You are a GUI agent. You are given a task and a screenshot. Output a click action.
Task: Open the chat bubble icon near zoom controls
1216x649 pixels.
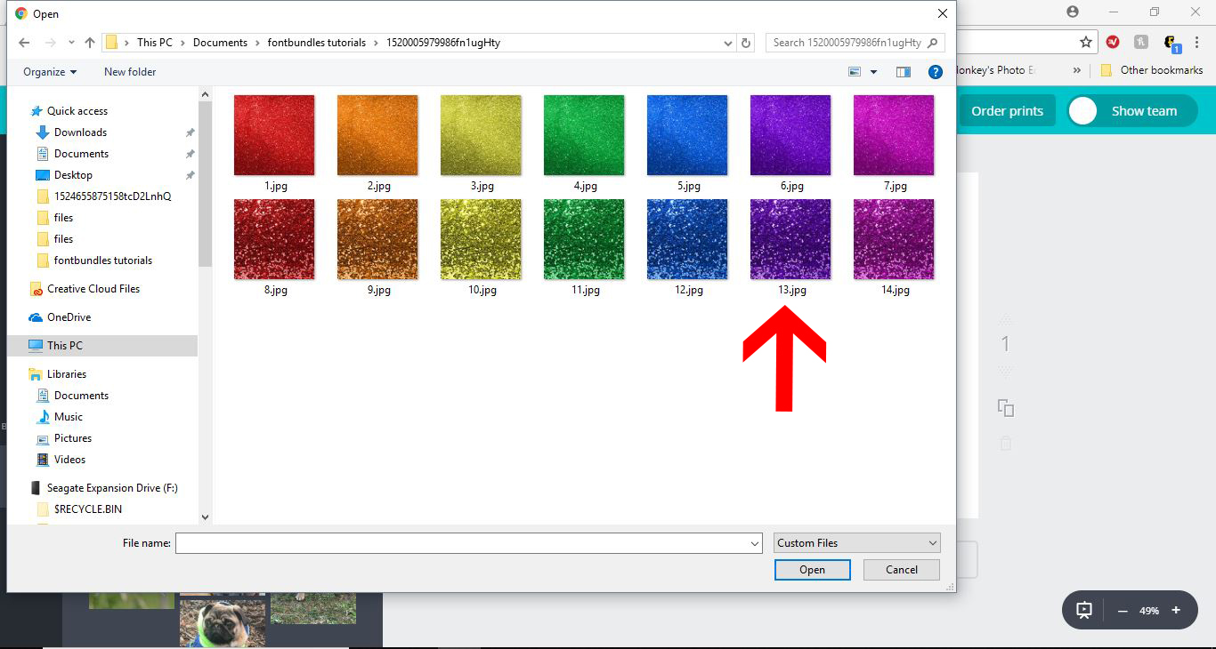point(1082,611)
